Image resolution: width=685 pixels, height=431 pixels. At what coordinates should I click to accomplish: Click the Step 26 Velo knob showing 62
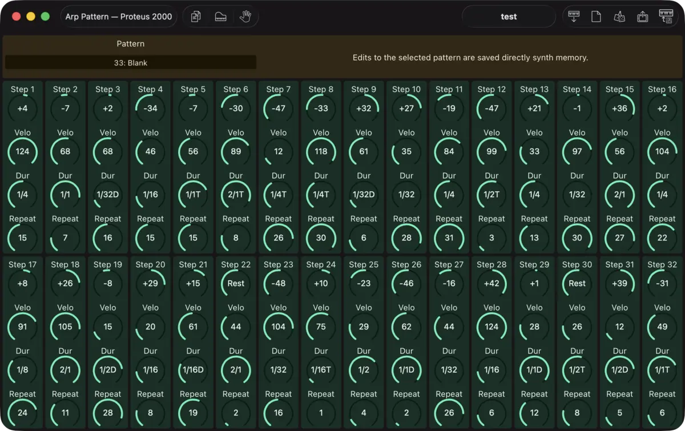coord(406,327)
